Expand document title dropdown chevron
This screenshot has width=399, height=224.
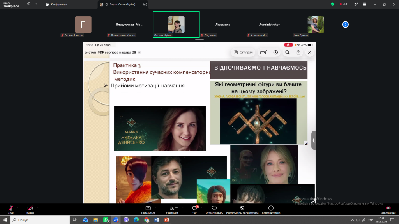pos(139,52)
